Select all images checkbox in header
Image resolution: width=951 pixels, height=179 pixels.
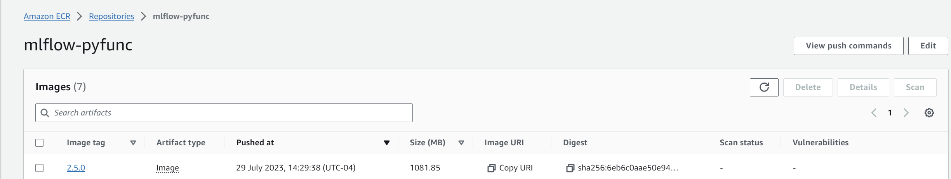coord(40,143)
